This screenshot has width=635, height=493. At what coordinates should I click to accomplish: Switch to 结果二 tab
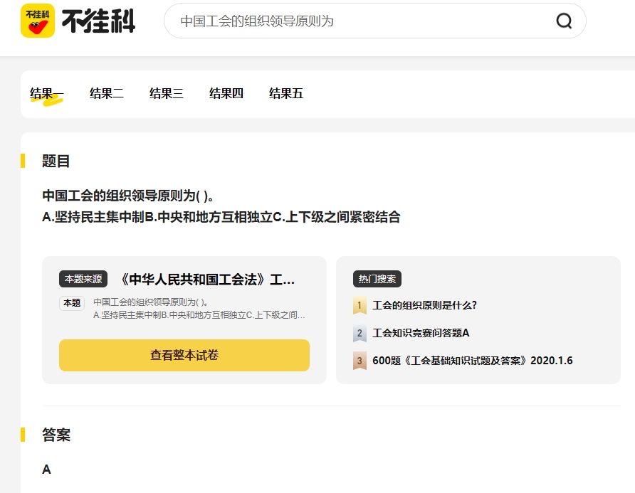(107, 94)
